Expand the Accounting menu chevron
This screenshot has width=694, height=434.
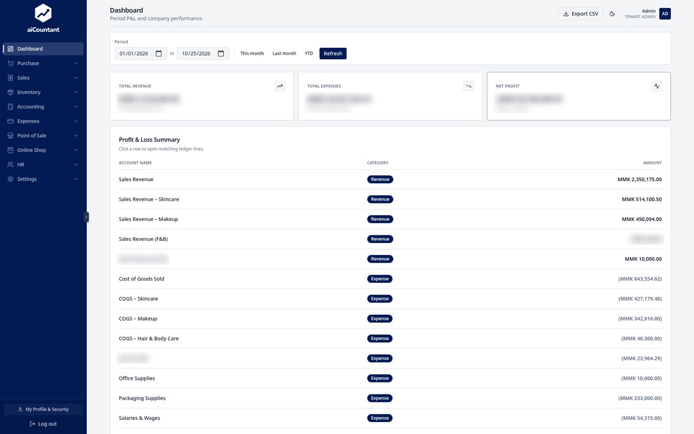(x=76, y=107)
